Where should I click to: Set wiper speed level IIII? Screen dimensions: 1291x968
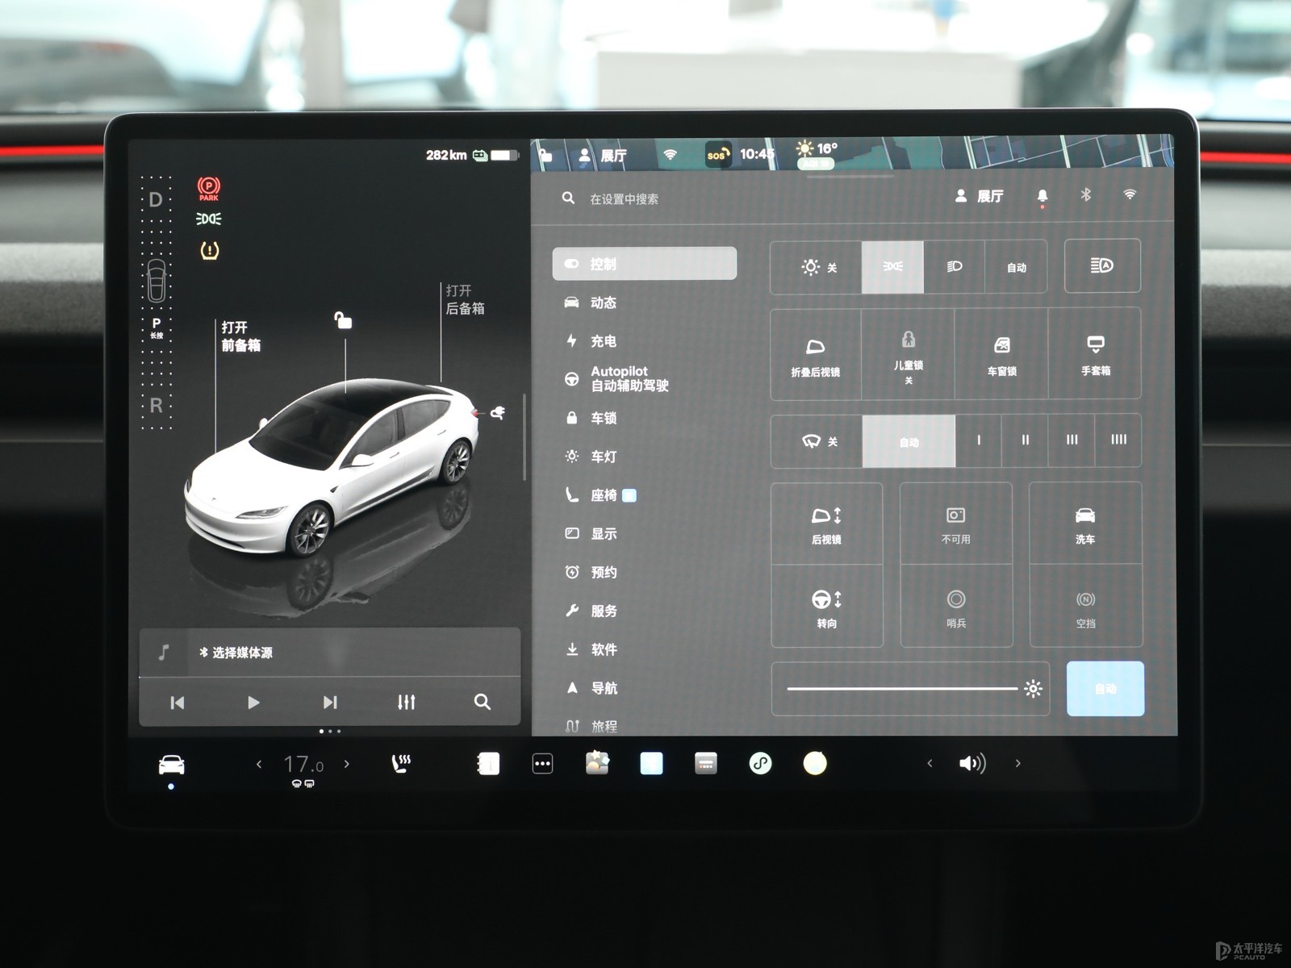pyautogui.click(x=1118, y=440)
